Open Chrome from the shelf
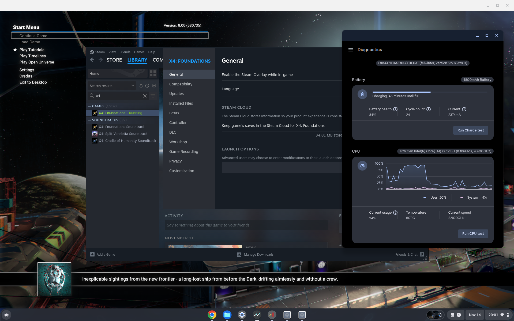Viewport: 514px width, 321px height. pos(212,315)
